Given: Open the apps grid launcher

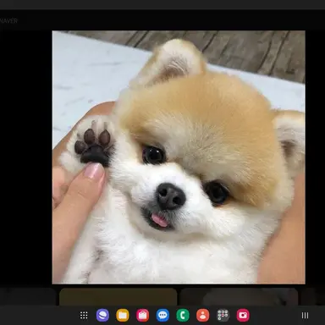Looking at the screenshot, I should pos(84,315).
